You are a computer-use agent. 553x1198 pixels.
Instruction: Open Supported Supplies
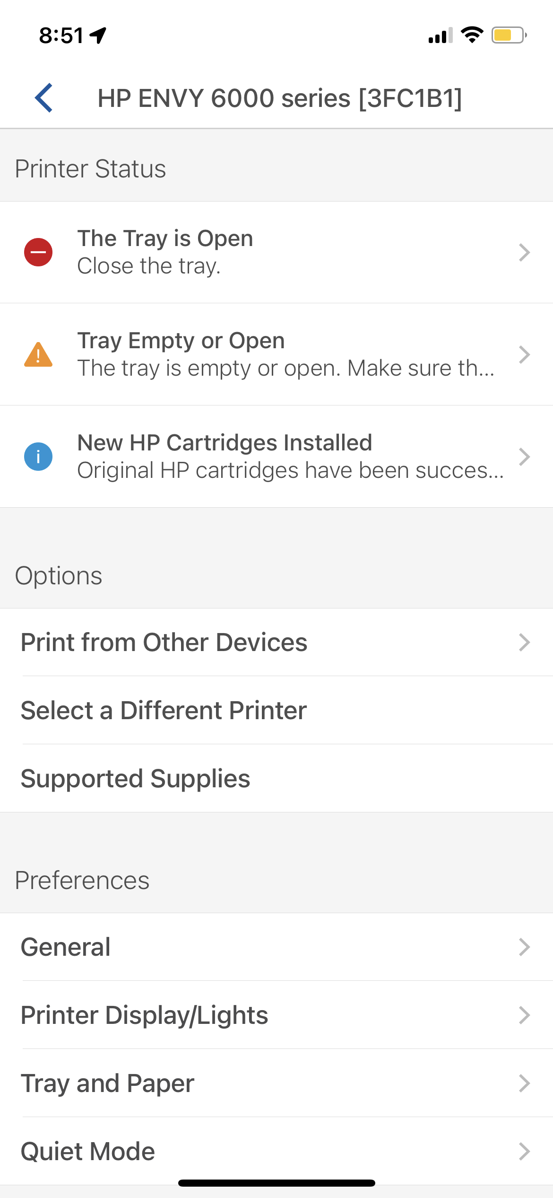coord(136,778)
